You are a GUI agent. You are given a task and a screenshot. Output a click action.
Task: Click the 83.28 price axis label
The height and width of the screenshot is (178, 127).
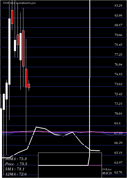click(118, 5)
